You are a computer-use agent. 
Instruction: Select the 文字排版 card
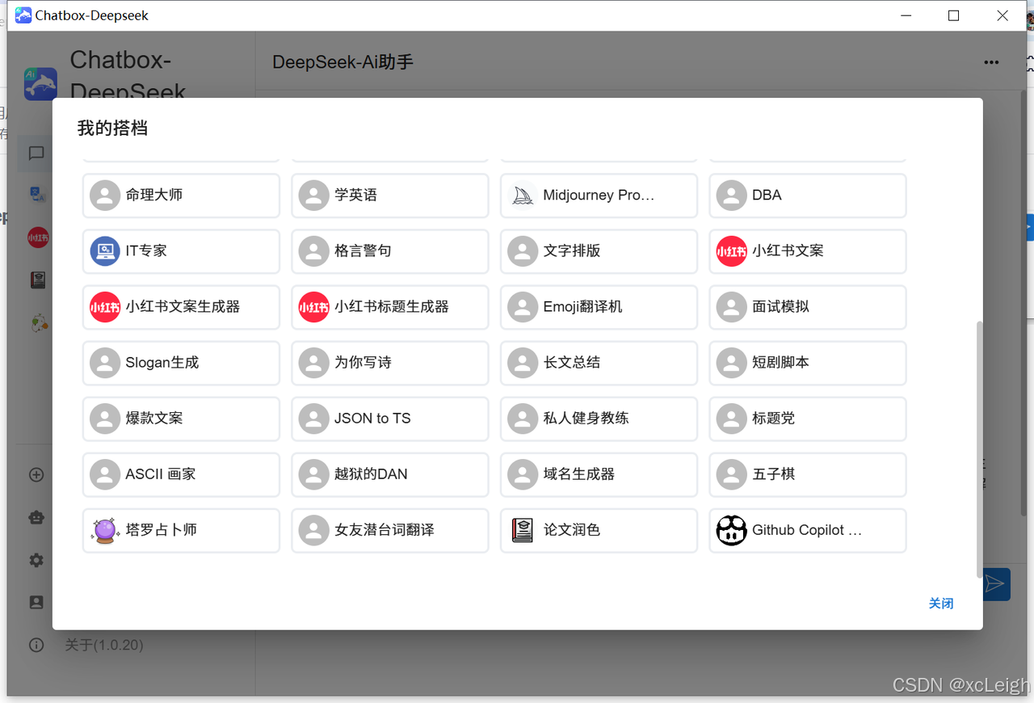click(599, 251)
